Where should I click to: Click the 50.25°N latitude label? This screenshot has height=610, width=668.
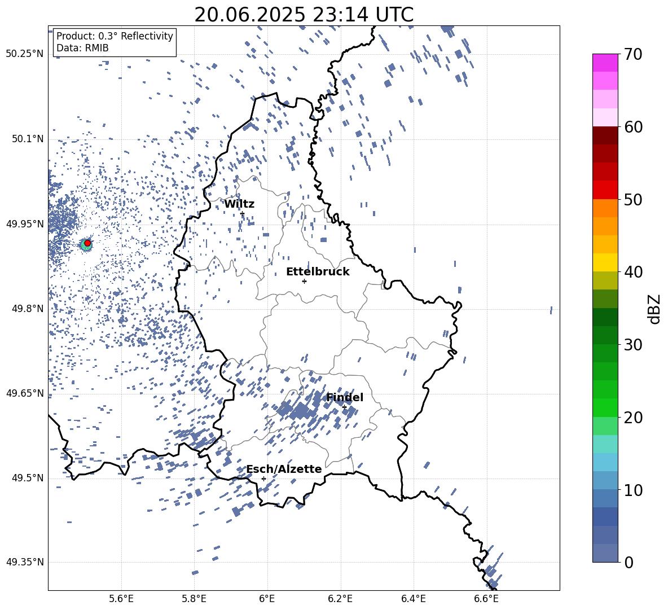(x=25, y=54)
